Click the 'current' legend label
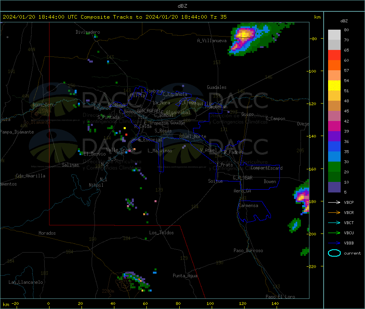This screenshot has width=365, height=309. click(352, 253)
